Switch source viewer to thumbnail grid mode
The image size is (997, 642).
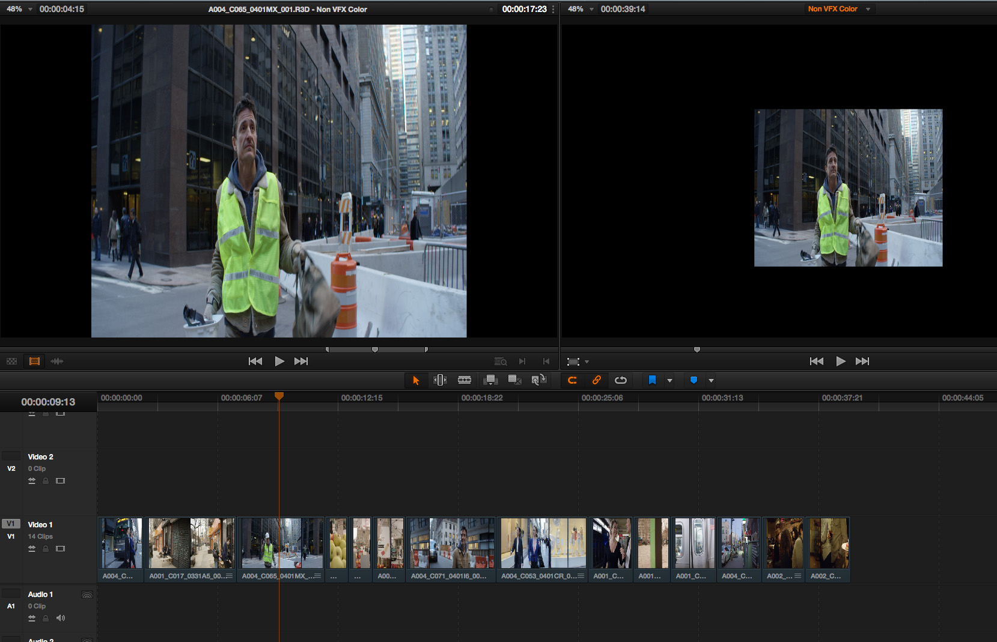(11, 361)
